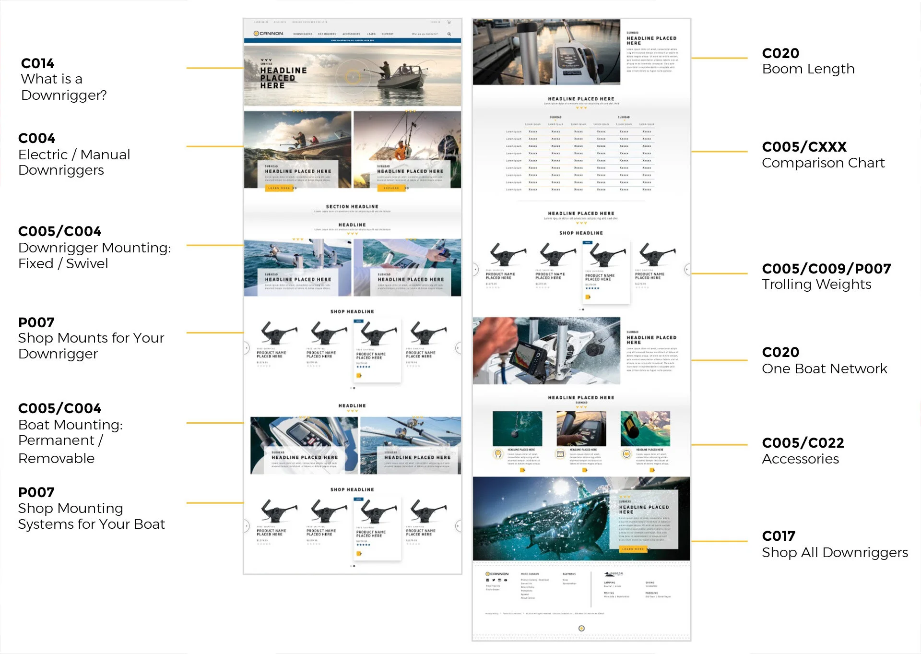
Task: View the shopping cart icon
Action: 449,22
